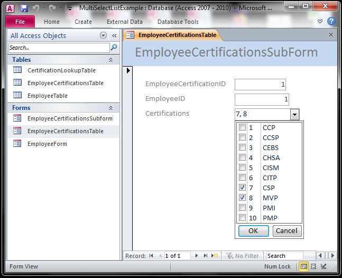The width and height of the screenshot is (342, 278).
Task: Select EmployeeCertificationsSubform in Forms
Action: [x=63, y=118]
